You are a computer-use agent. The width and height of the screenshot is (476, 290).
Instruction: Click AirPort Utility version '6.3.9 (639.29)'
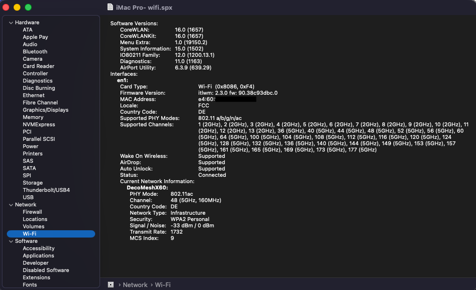pyautogui.click(x=193, y=68)
